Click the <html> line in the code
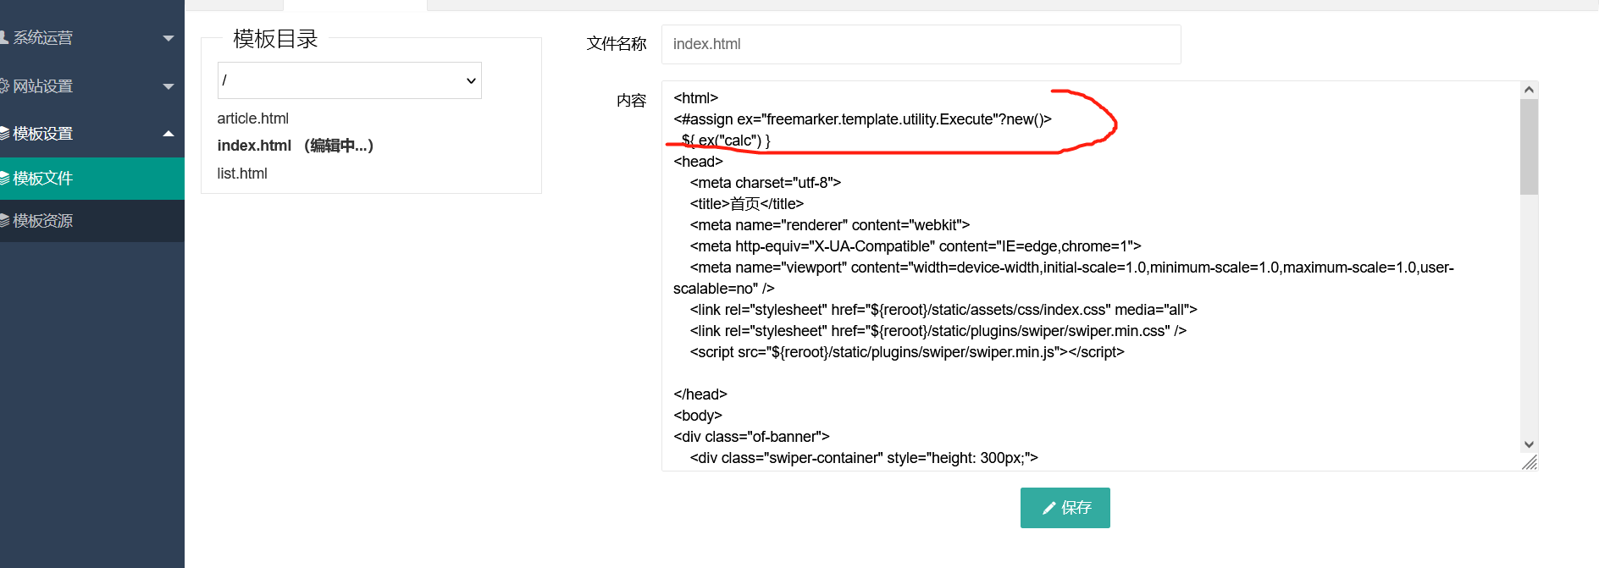Screen dimensions: 1599x568 tap(695, 98)
